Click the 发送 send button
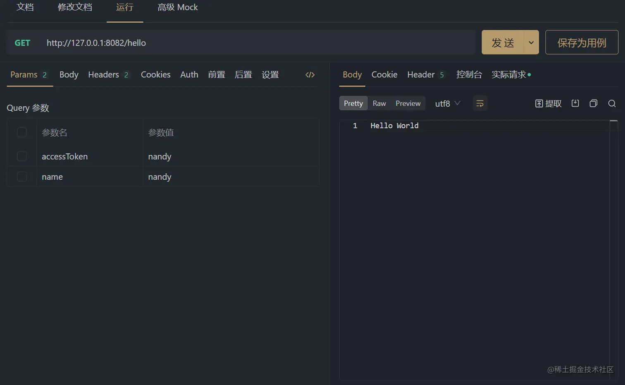The height and width of the screenshot is (385, 625). click(503, 42)
